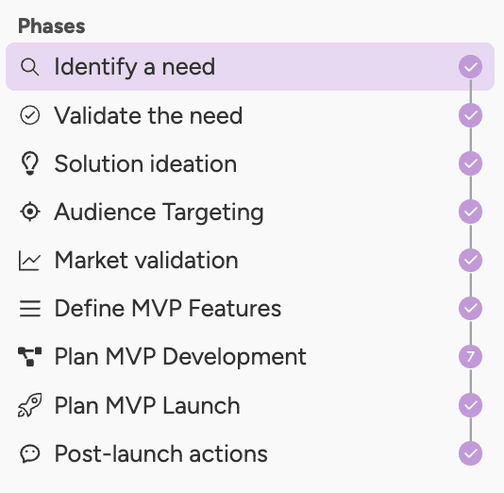Click the list lines icon for Define MVP Features
The image size is (504, 493).
[x=30, y=309]
